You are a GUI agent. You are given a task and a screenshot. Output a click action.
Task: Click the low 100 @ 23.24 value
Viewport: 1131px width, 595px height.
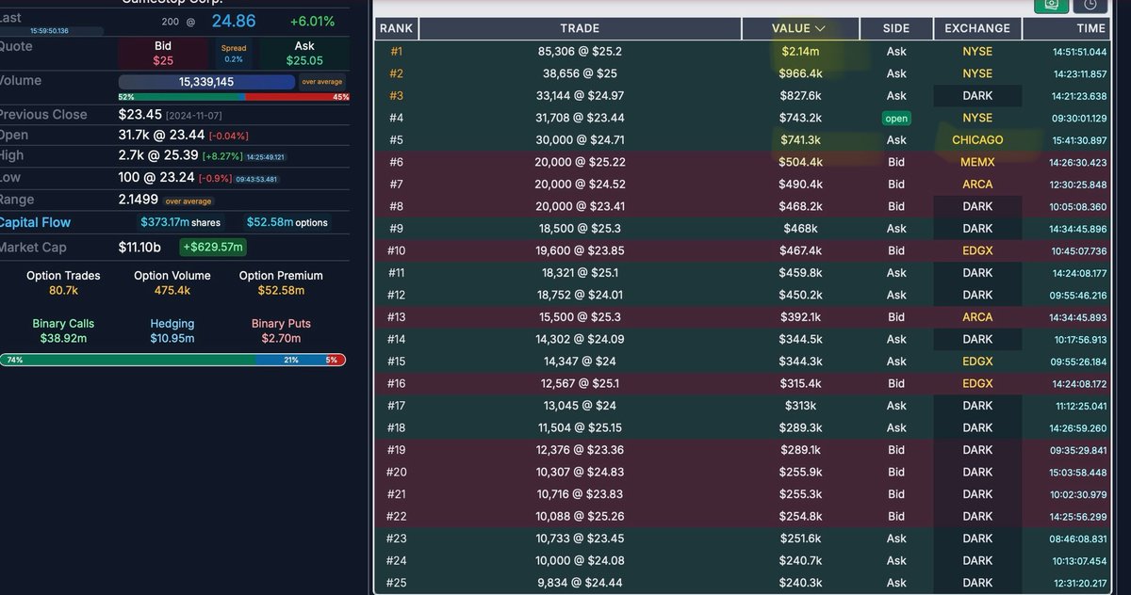pyautogui.click(x=156, y=177)
